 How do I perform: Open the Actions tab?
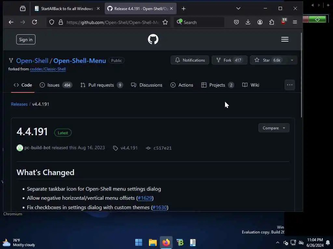[x=182, y=85]
